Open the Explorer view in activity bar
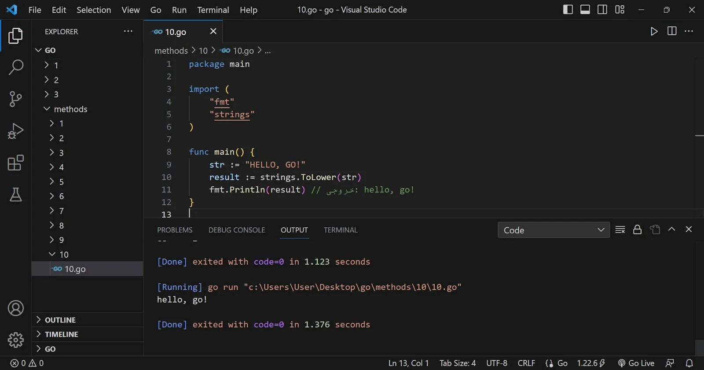This screenshot has height=370, width=704. [15, 36]
